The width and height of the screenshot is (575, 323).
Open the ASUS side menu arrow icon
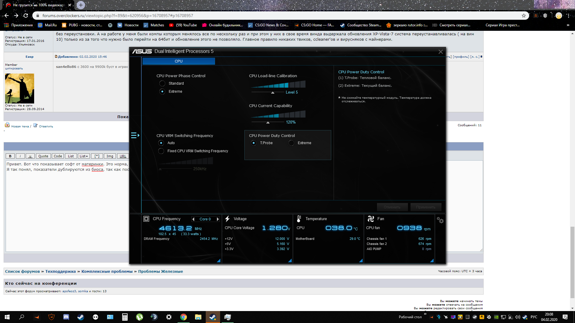135,135
